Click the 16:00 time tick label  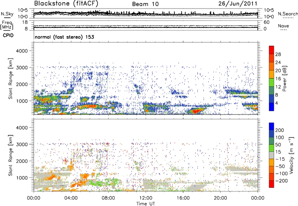pos(183,198)
